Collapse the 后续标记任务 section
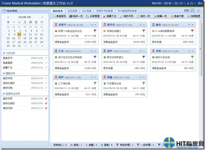The image size is (205, 150). tap(3, 94)
